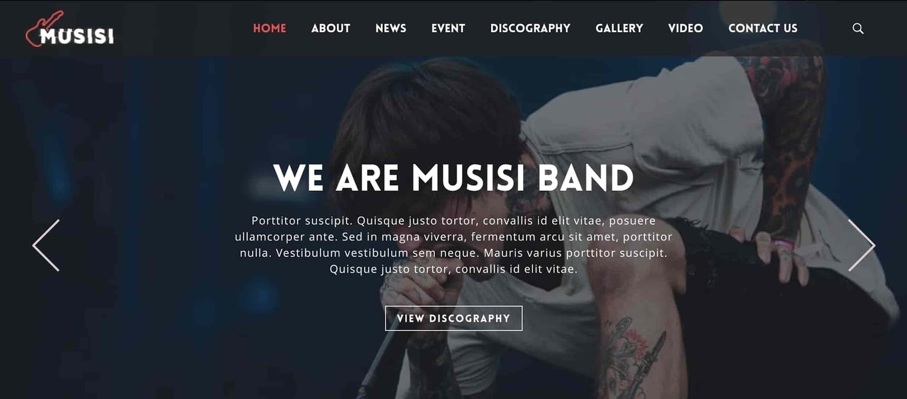Click the slider description paragraph text
This screenshot has width=907, height=399.
point(453,245)
